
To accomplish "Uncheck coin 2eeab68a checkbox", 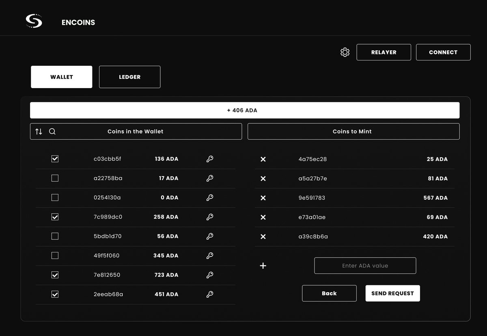I will coord(55,294).
